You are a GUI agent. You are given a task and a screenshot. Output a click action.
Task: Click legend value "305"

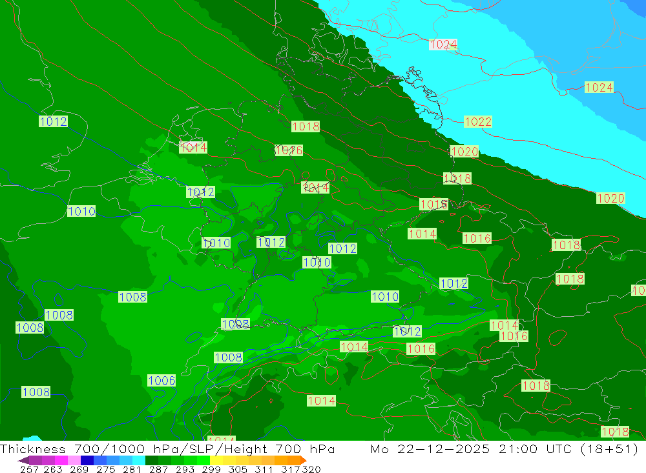click(x=237, y=469)
